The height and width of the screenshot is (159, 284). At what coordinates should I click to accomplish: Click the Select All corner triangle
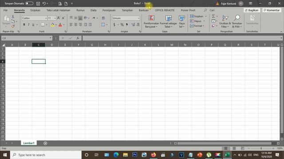tap(3, 45)
